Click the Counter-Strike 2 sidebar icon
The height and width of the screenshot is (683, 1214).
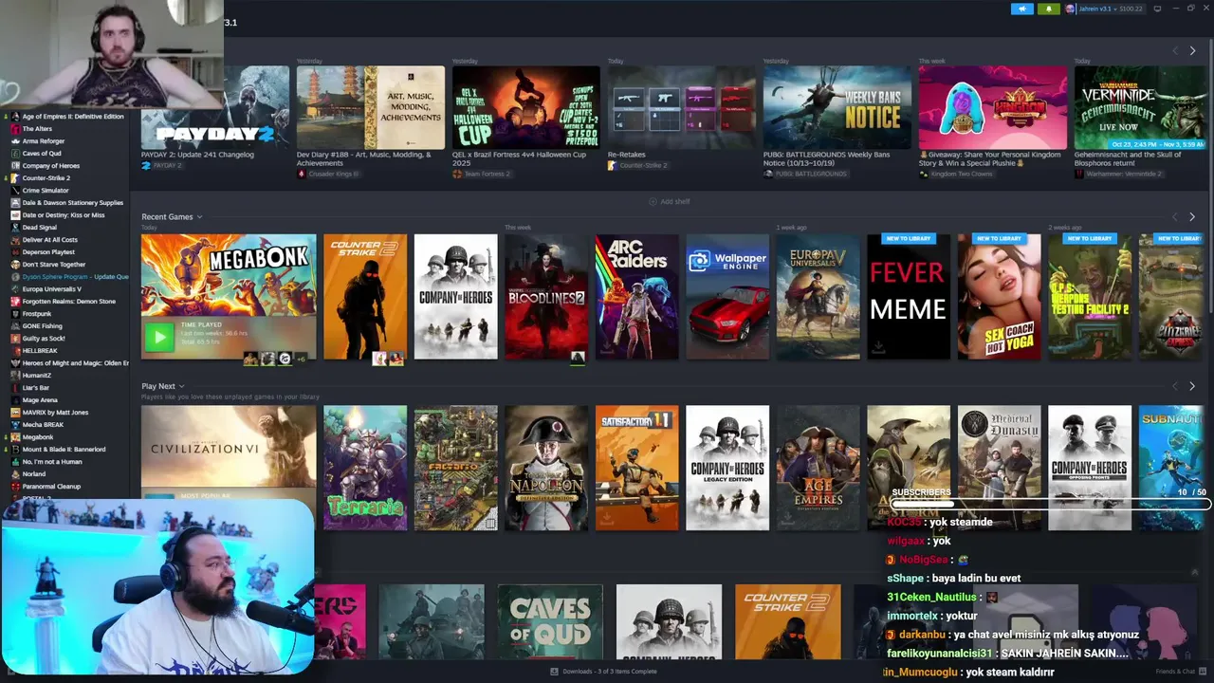coord(15,178)
